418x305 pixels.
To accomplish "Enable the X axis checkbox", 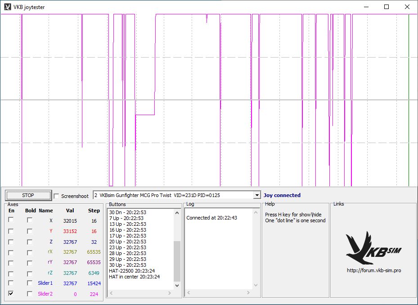I will 11,220.
